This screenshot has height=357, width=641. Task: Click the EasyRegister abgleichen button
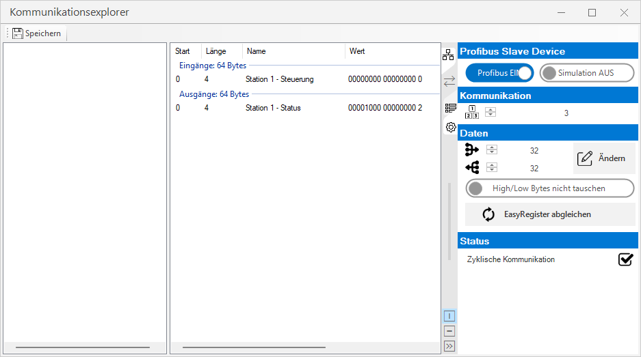coord(549,214)
